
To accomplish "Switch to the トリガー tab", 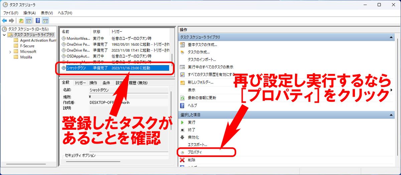I will [80, 83].
